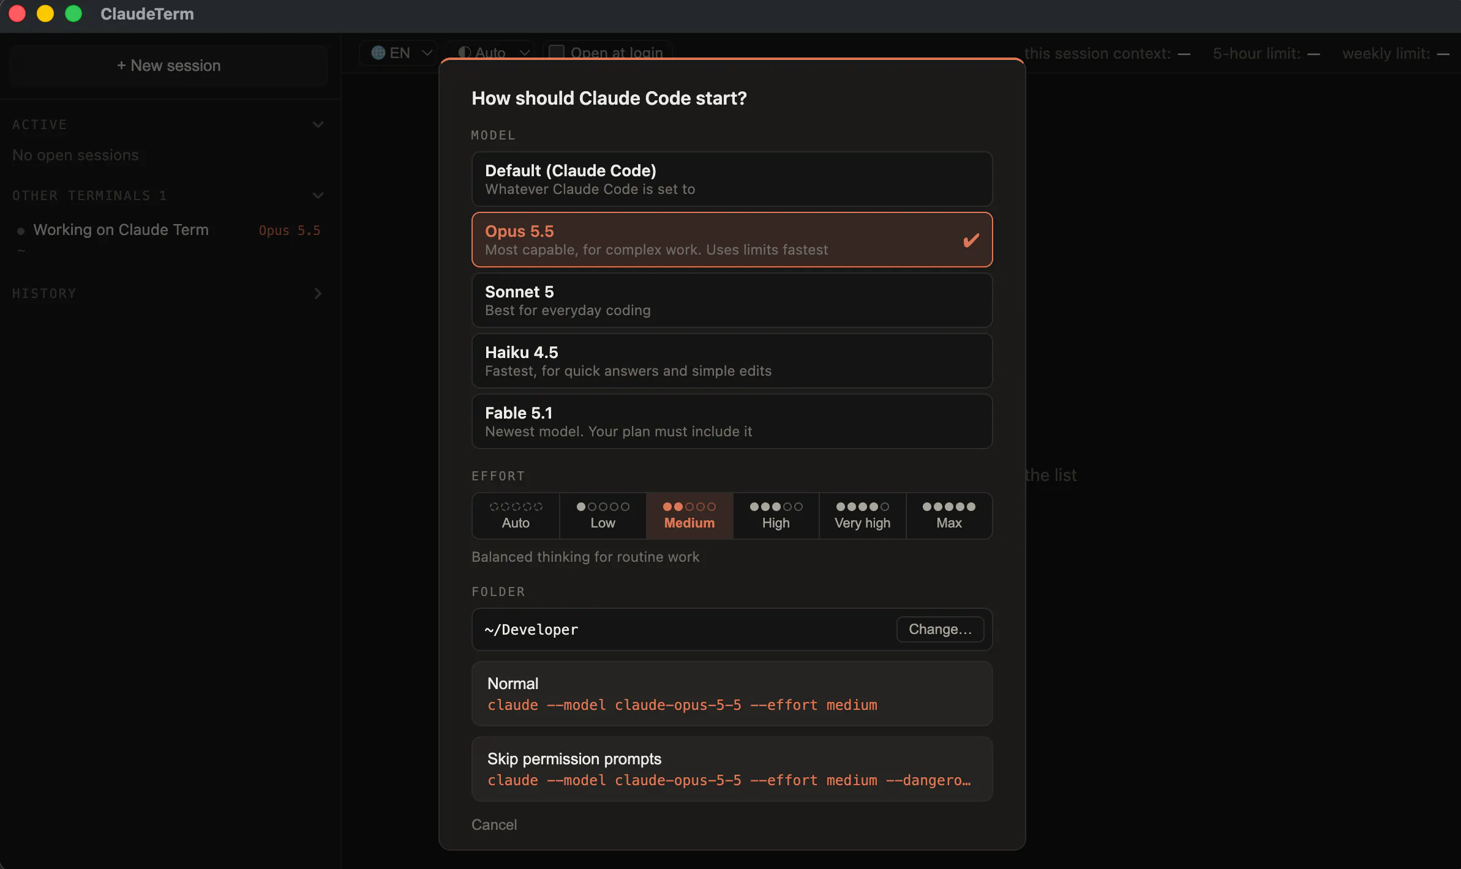The width and height of the screenshot is (1461, 869).
Task: Click + New session in sidebar
Action: 169,65
